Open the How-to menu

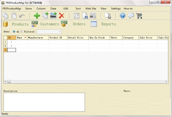point(128,9)
